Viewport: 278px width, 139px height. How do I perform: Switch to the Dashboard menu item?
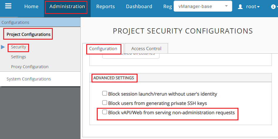[x=139, y=6]
